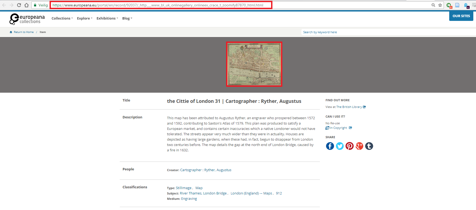
Task: Go to the browser home page
Action: pyautogui.click(x=27, y=5)
